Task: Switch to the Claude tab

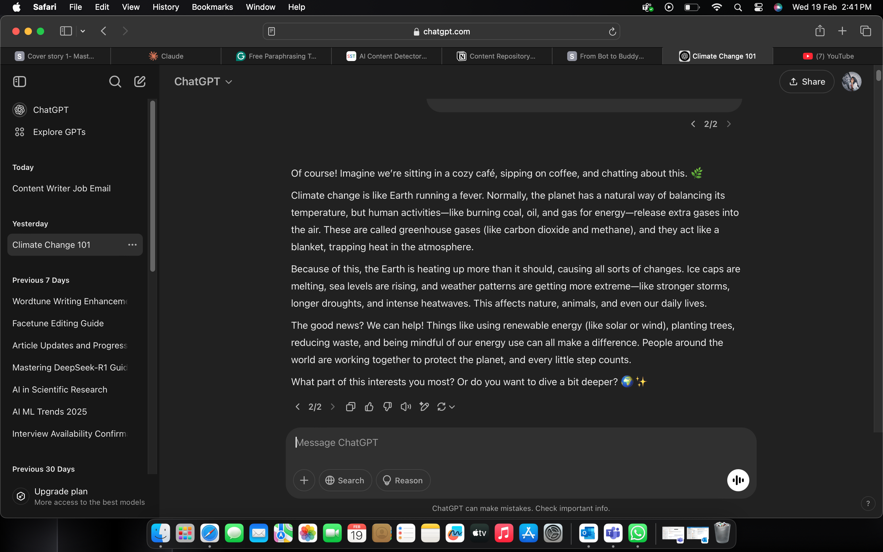Action: (x=166, y=56)
